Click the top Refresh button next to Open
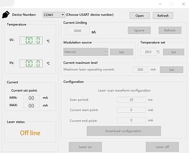The image size is (189, 153). point(163,16)
